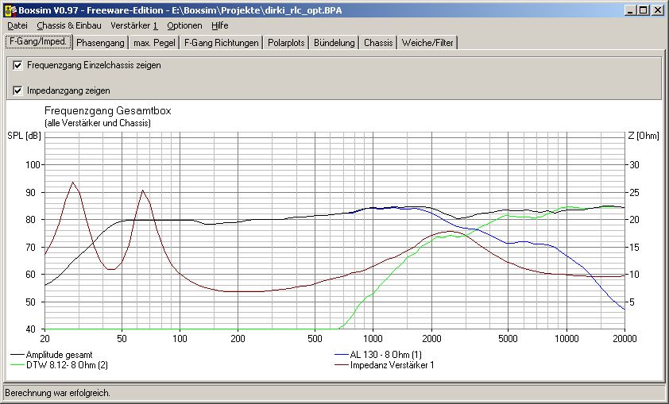Click the Frequenzgang Gesamtbox chart title

click(x=108, y=111)
